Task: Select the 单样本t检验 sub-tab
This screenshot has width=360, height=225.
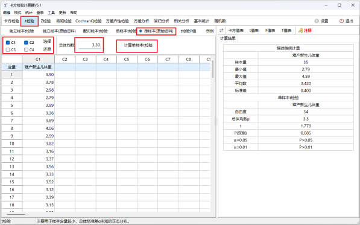Action: [126, 31]
